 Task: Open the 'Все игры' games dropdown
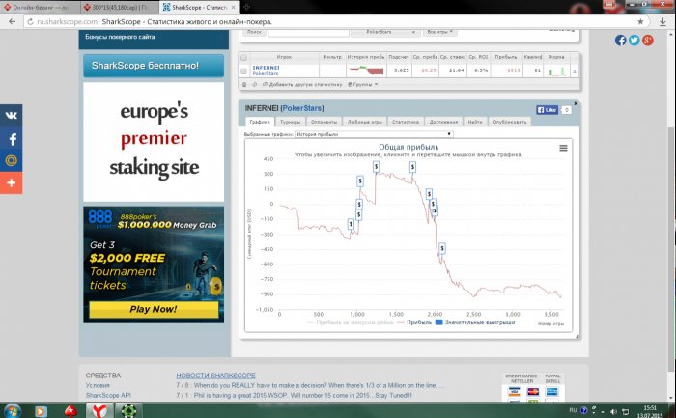click(439, 32)
